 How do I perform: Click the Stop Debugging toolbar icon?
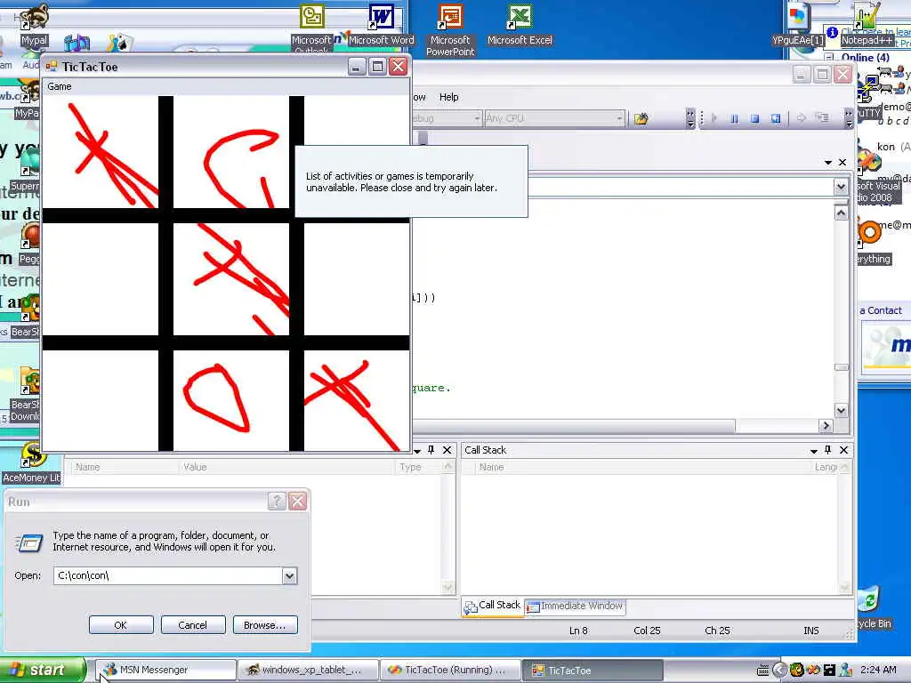[x=754, y=118]
